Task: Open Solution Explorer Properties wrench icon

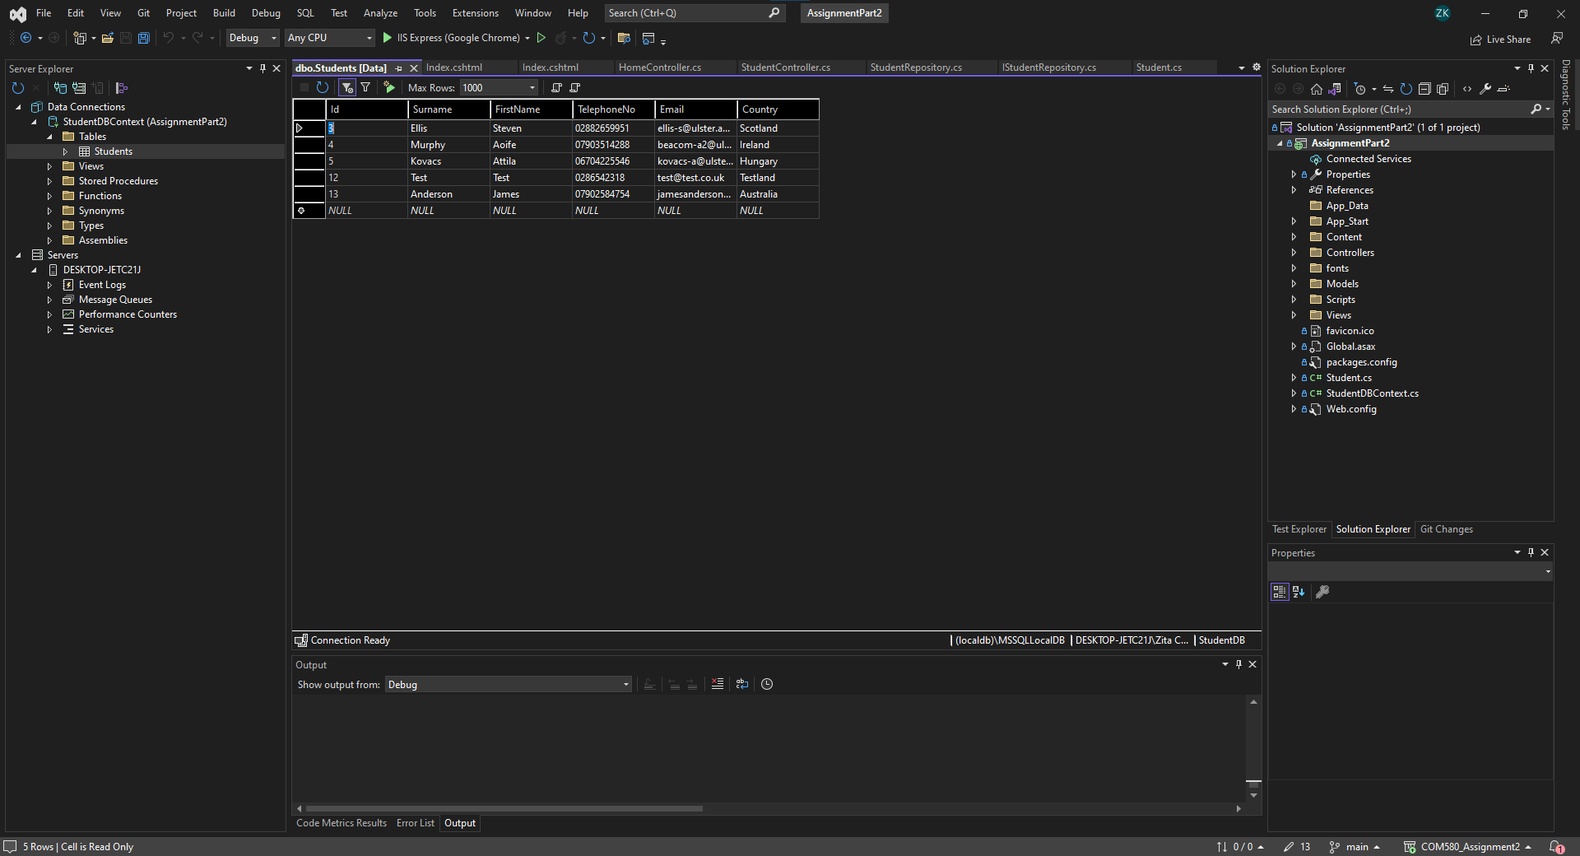Action: tap(1485, 89)
